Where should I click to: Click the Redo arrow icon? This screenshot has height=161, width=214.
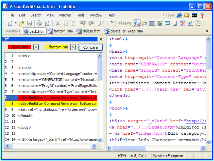pyautogui.click(x=91, y=23)
